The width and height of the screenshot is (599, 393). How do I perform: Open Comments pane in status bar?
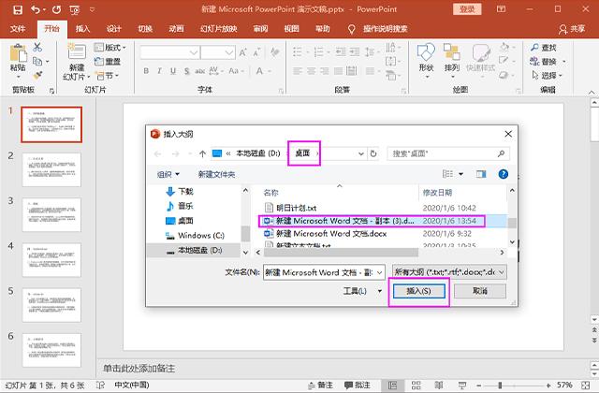[x=358, y=385]
